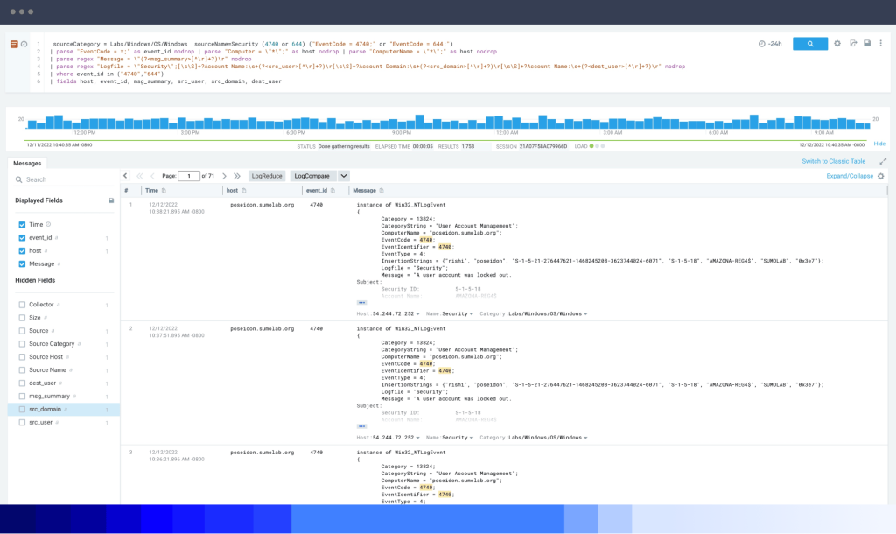This screenshot has width=896, height=534.
Task: Click the pin icon beside Displayed Fields
Action: 111,200
